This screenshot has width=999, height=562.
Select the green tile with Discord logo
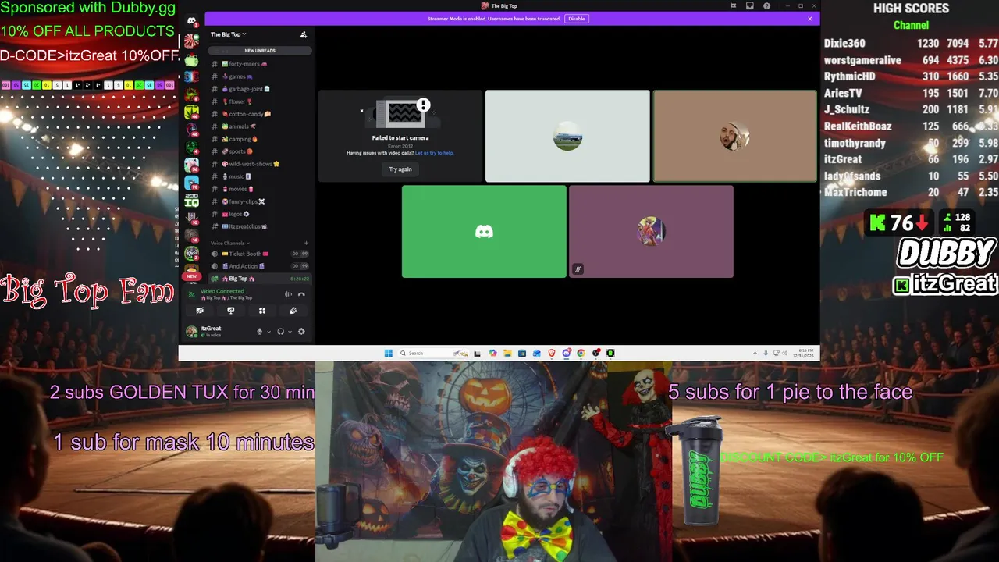tap(484, 231)
